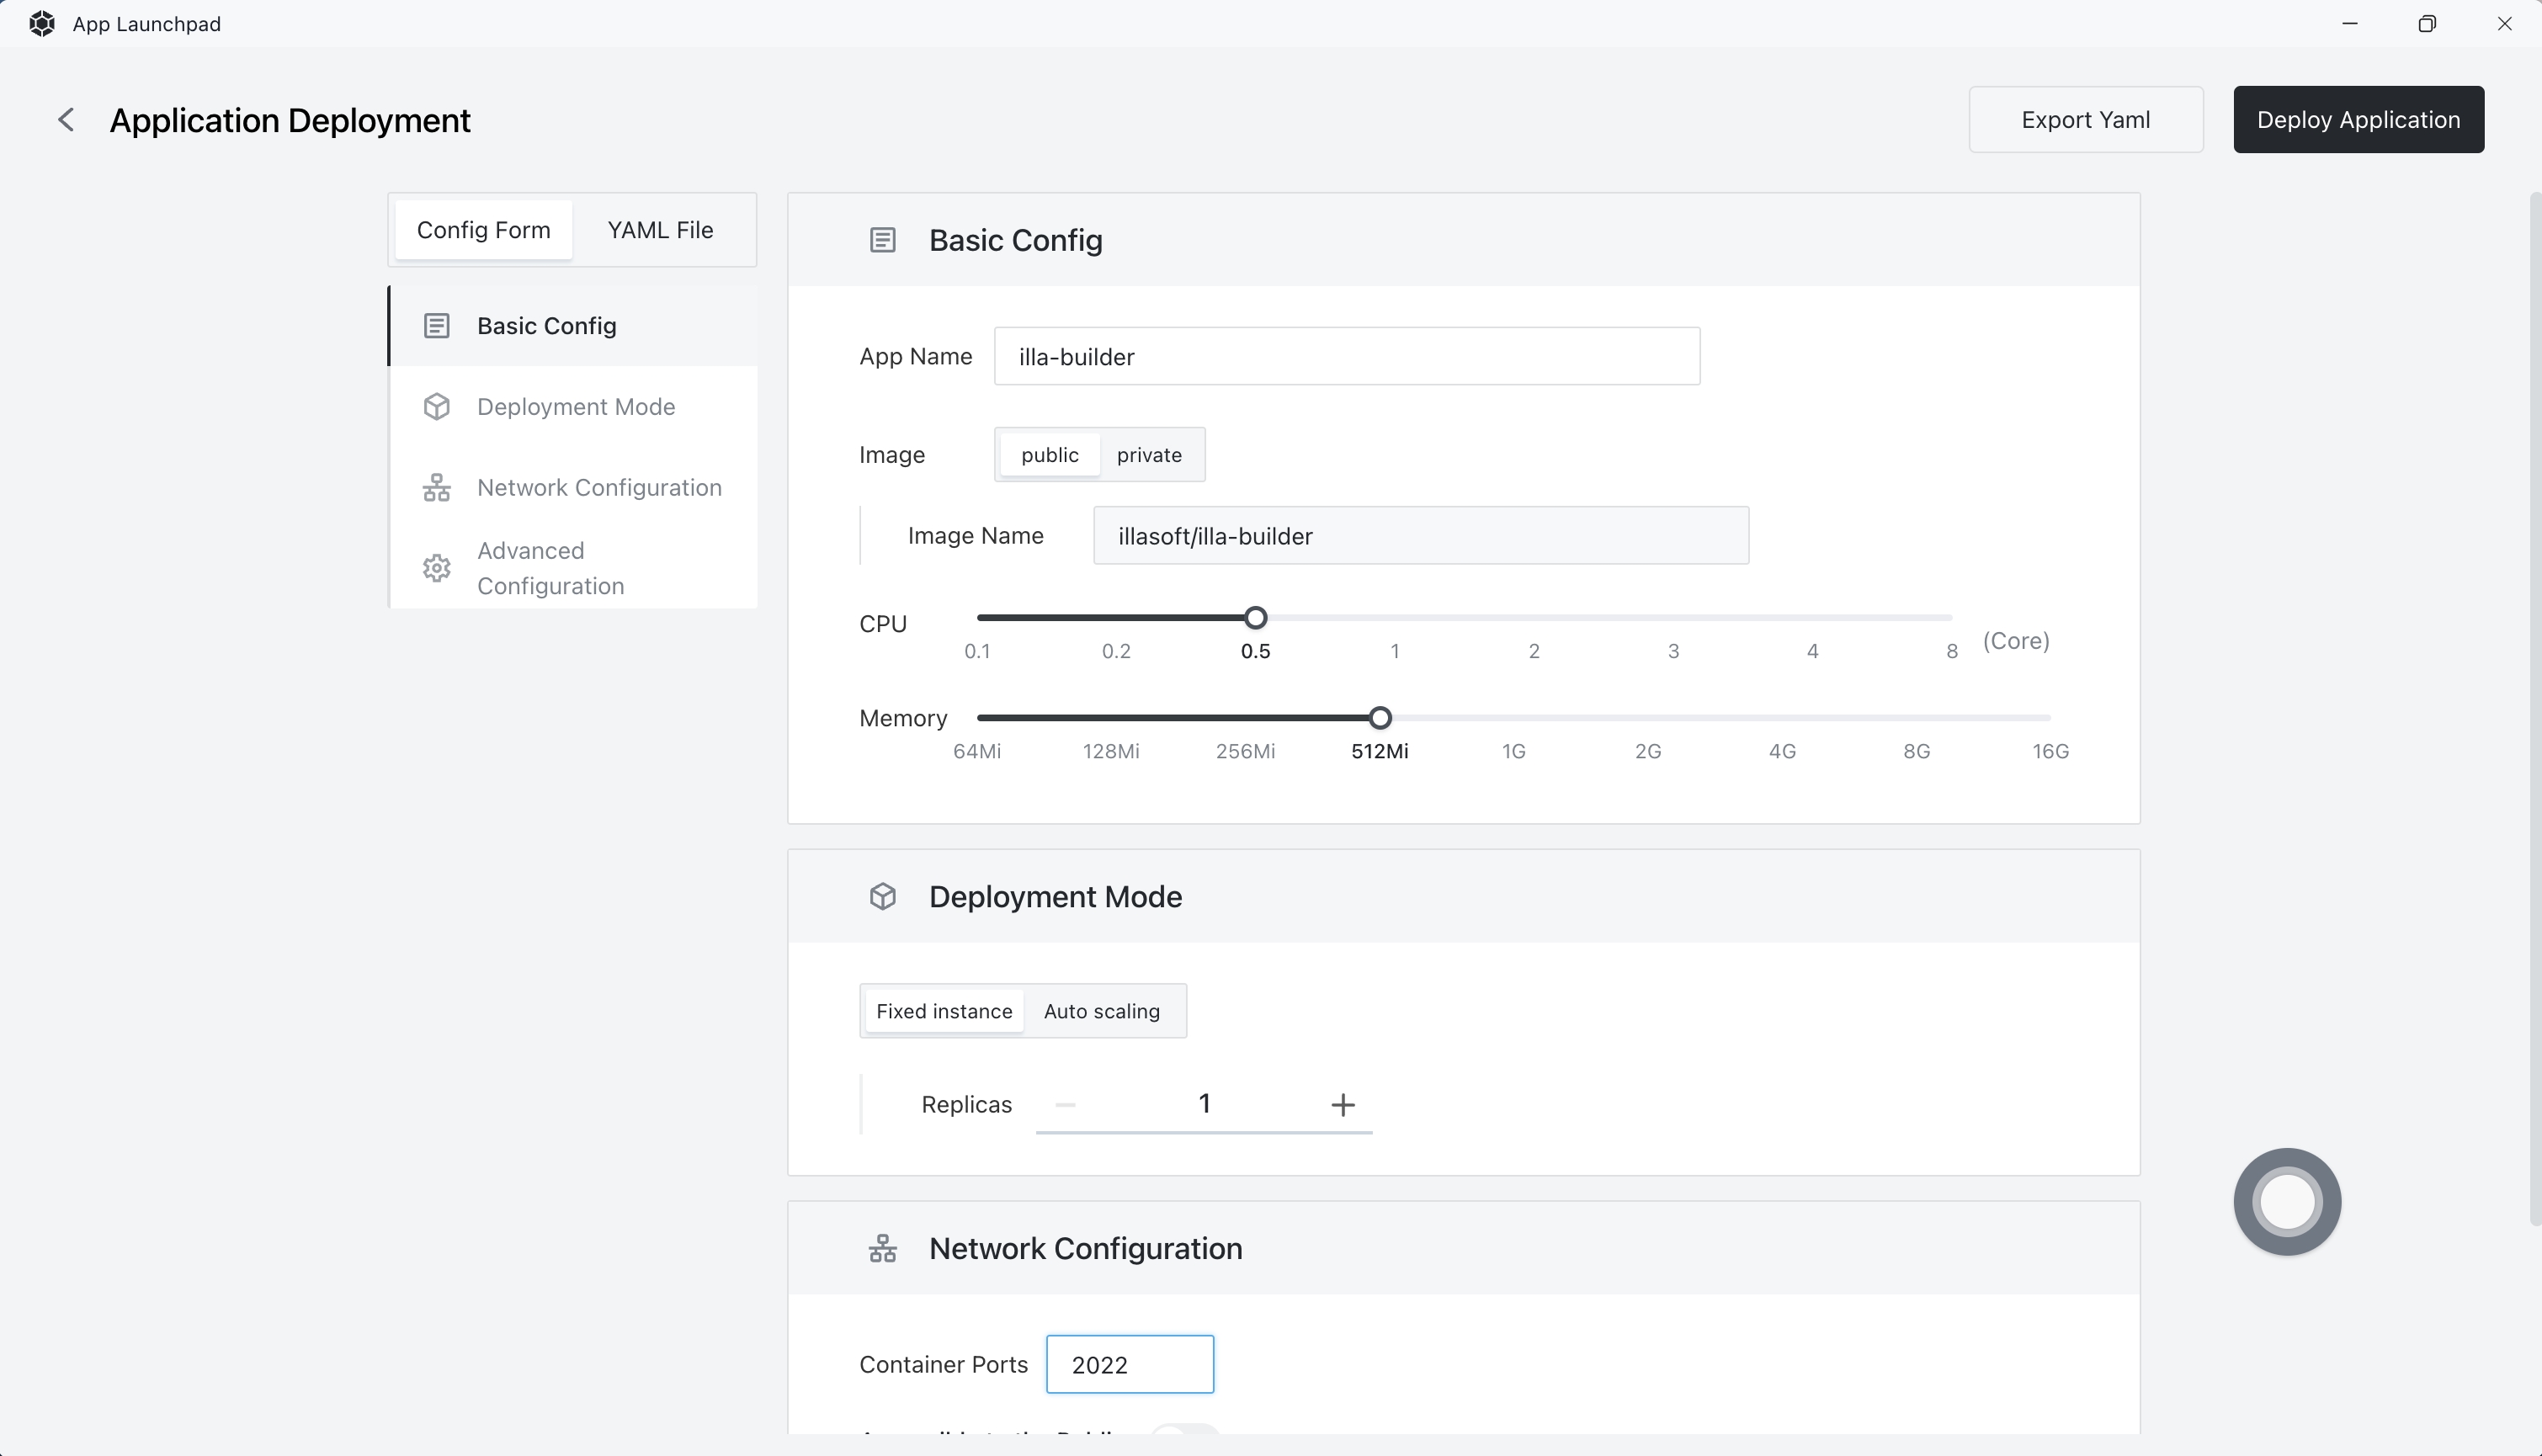Set CPU slider to 2 cores

click(x=1533, y=618)
